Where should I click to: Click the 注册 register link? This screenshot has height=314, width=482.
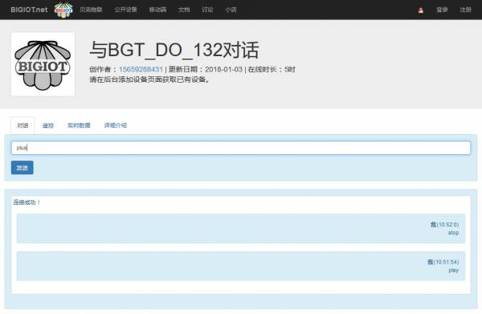(x=465, y=10)
